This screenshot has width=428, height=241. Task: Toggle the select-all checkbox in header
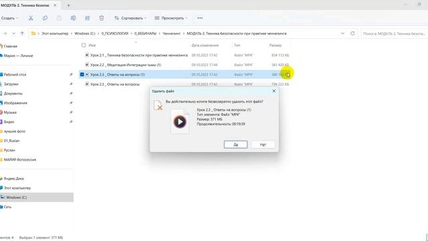click(84, 45)
